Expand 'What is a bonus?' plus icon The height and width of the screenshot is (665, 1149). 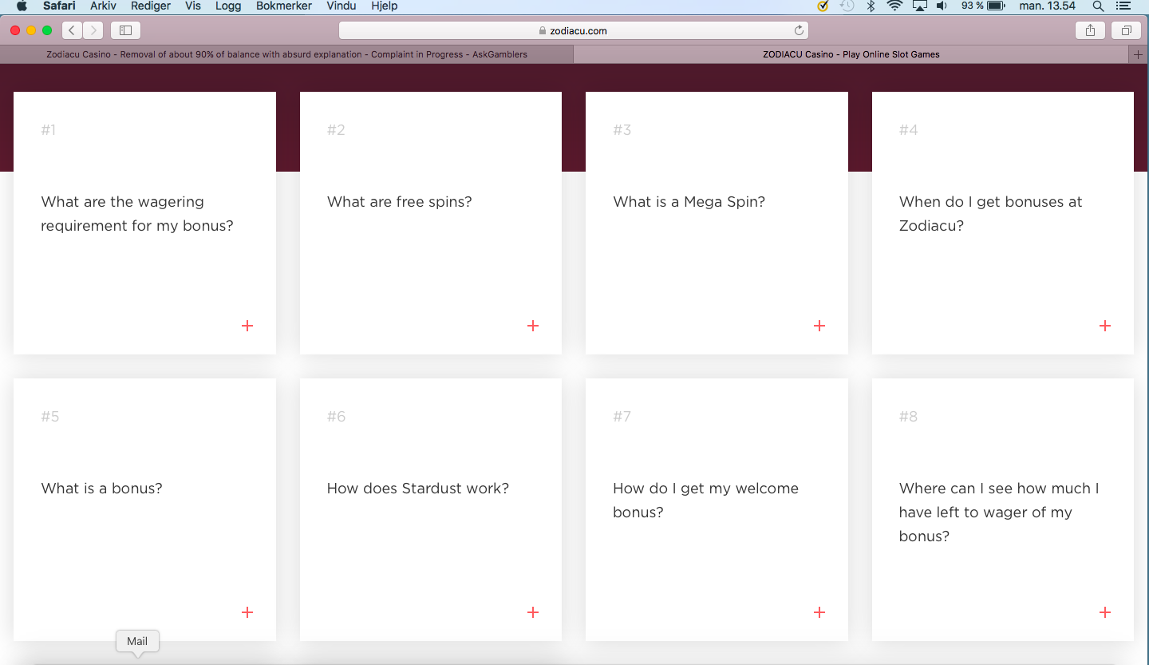coord(247,612)
